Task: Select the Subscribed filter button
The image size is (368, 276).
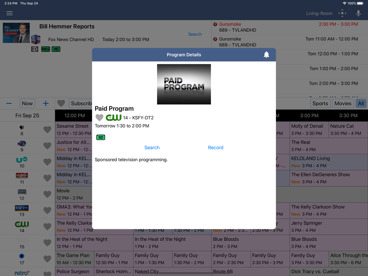Action: [81, 103]
